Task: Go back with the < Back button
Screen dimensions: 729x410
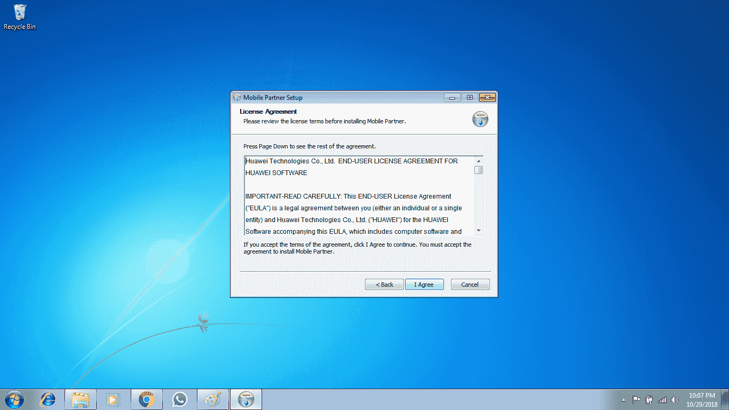Action: pyautogui.click(x=384, y=285)
